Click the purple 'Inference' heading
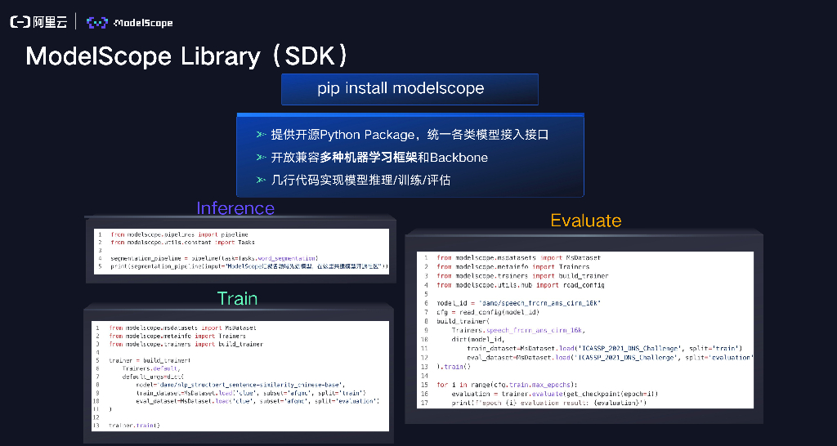This screenshot has width=837, height=446. (x=235, y=207)
